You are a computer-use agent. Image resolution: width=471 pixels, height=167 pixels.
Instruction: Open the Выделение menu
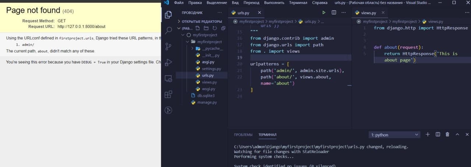(217, 3)
